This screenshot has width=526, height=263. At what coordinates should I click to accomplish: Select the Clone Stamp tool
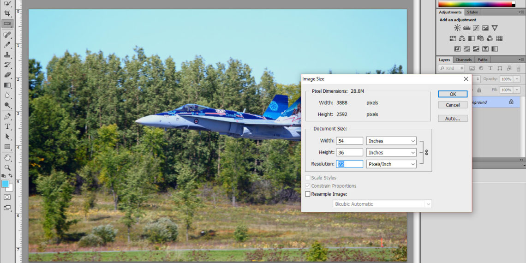[x=7, y=55]
